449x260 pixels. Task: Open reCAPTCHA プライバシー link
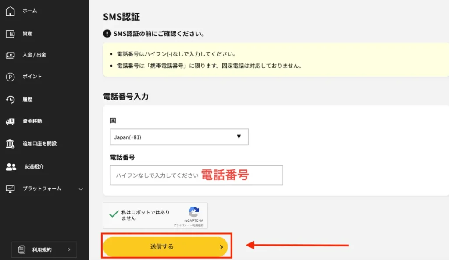(x=181, y=225)
